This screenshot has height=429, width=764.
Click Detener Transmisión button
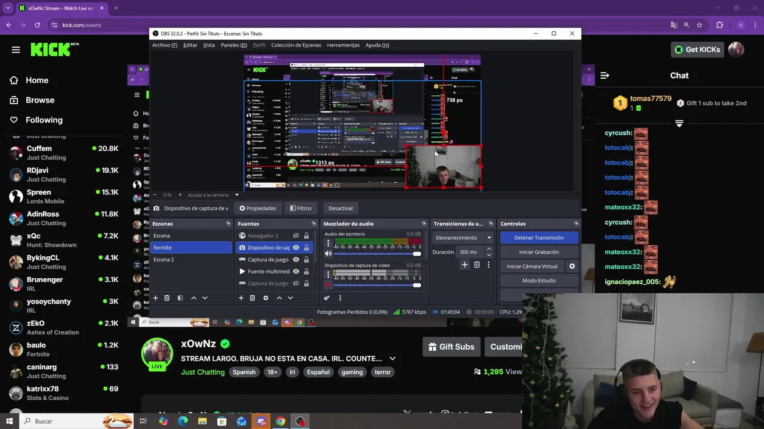[x=539, y=237]
